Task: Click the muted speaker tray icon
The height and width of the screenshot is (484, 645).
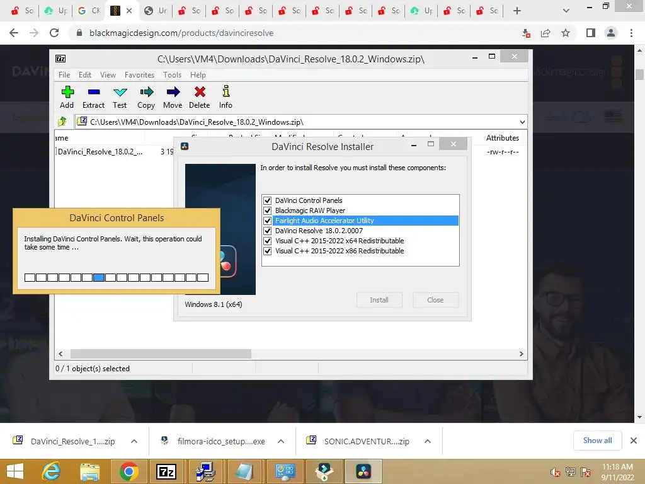Action: coord(556,472)
